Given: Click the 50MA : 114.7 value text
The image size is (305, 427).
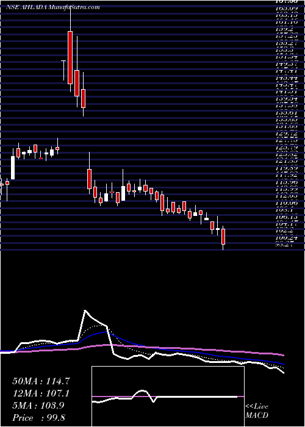Looking at the screenshot, I should click(41, 381).
